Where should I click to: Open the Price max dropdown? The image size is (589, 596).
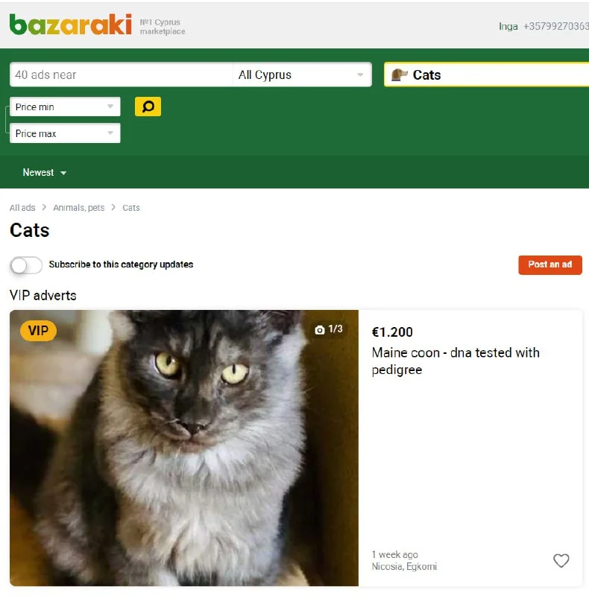(65, 133)
